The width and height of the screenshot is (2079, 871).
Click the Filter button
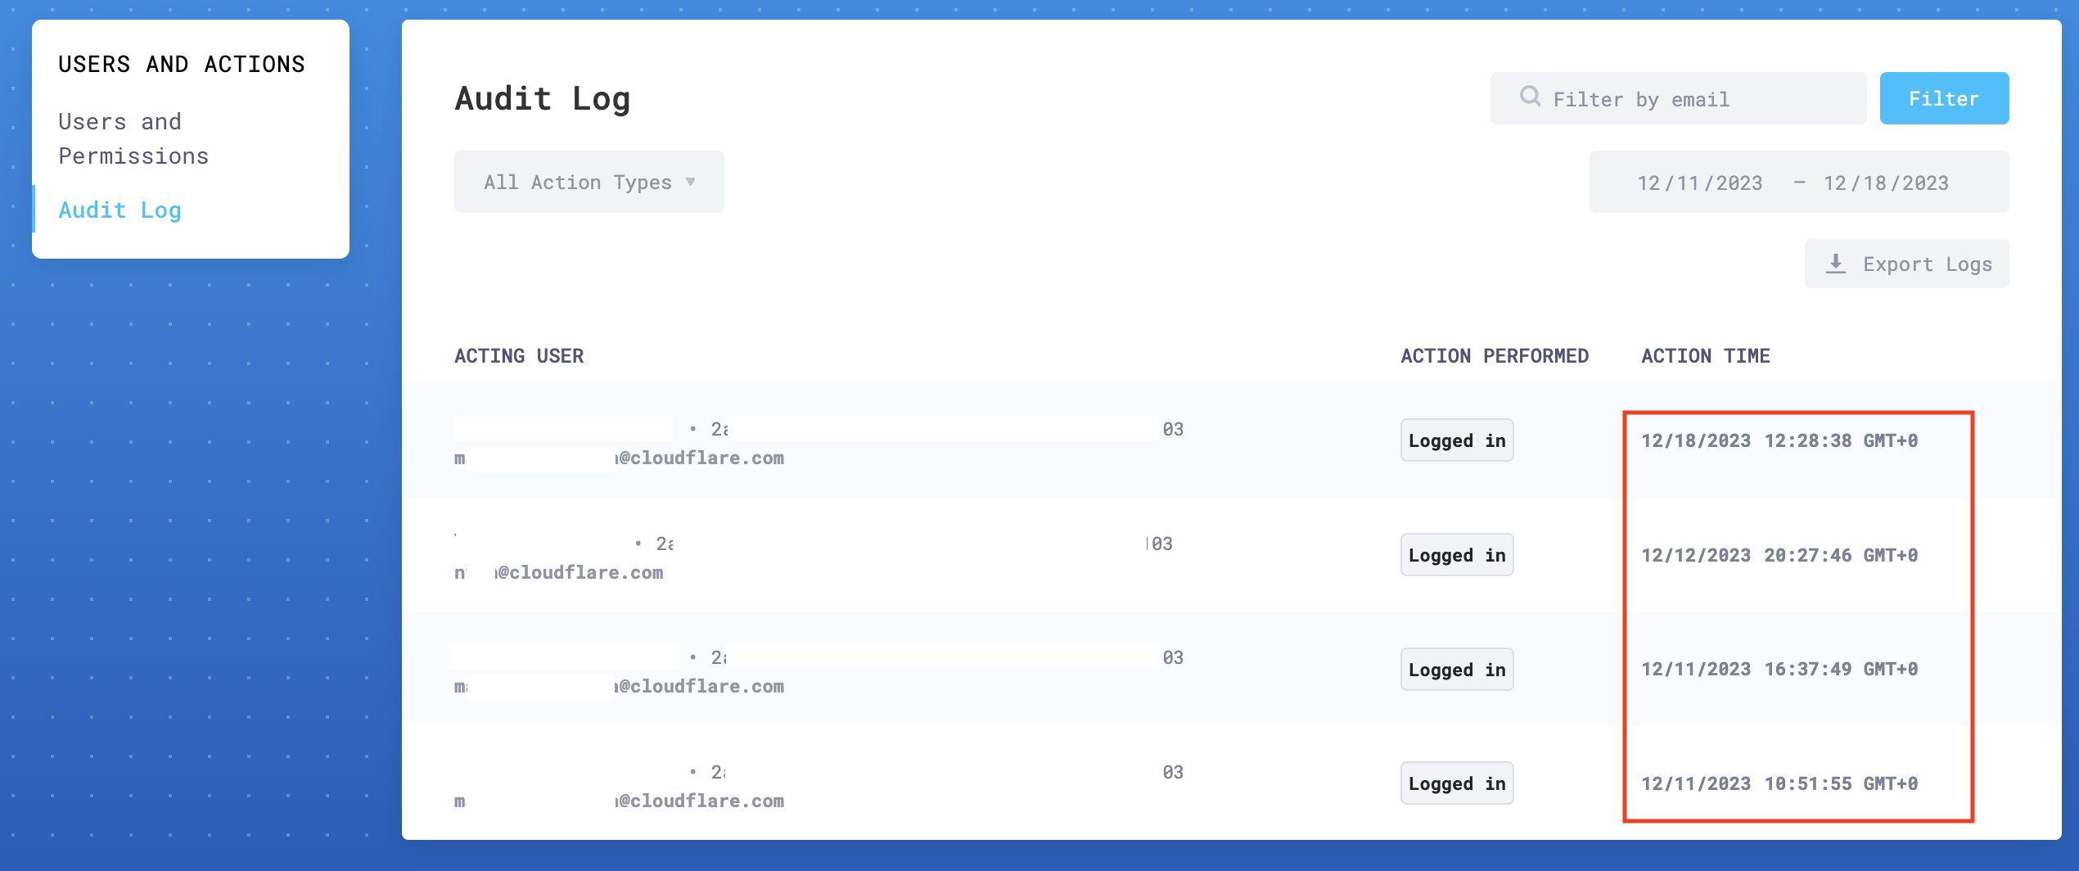click(1944, 97)
